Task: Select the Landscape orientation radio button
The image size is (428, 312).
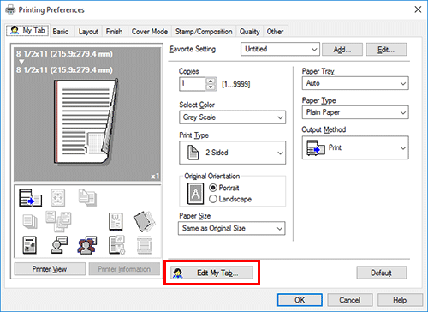Action: tap(213, 199)
